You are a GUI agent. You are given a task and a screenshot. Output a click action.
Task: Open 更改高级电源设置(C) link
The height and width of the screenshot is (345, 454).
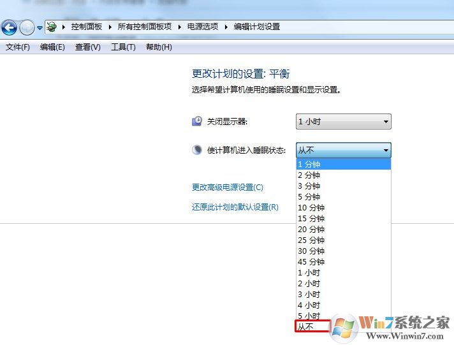point(227,187)
